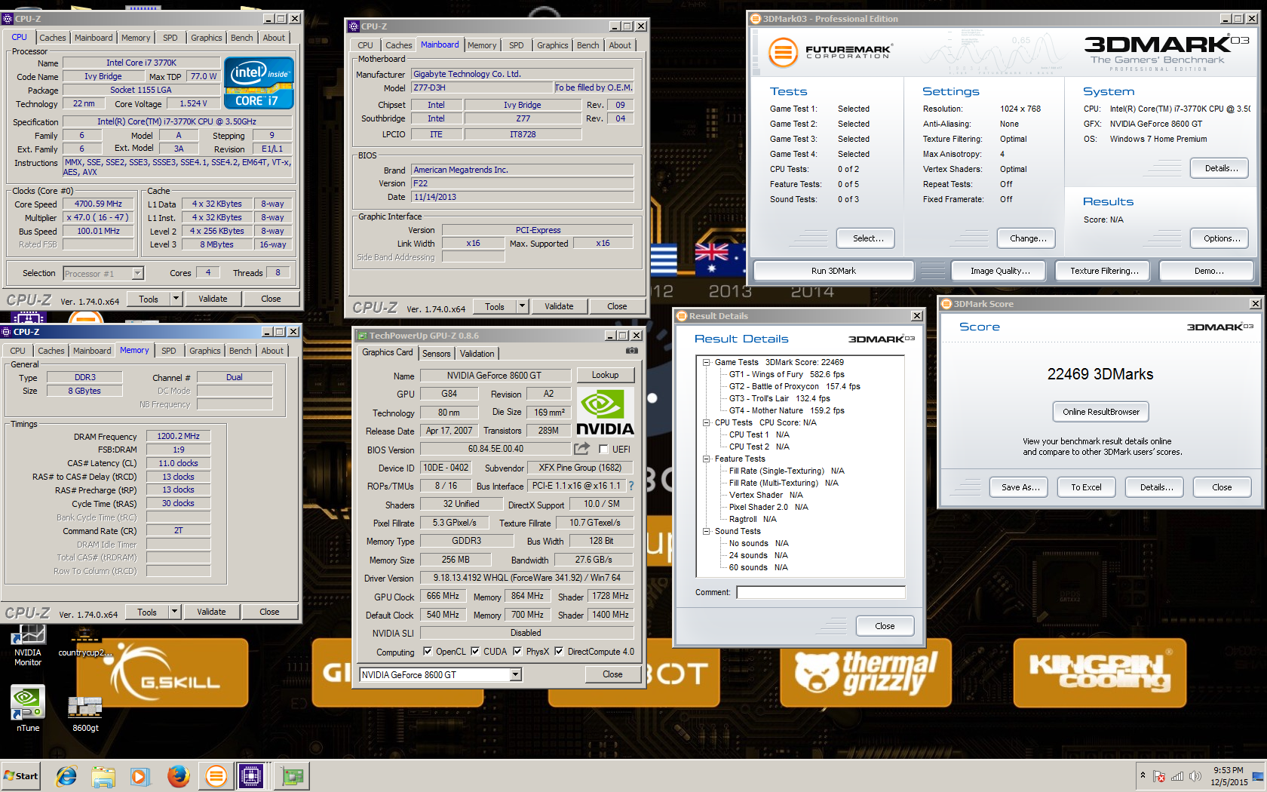Open SPD tab in CPU-Z Mainboard window
The image size is (1267, 792).
point(516,45)
